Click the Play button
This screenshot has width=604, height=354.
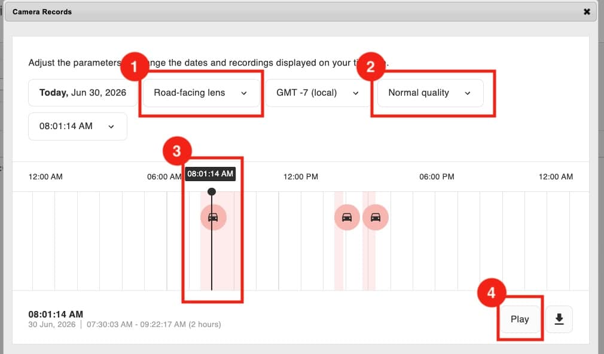[520, 319]
